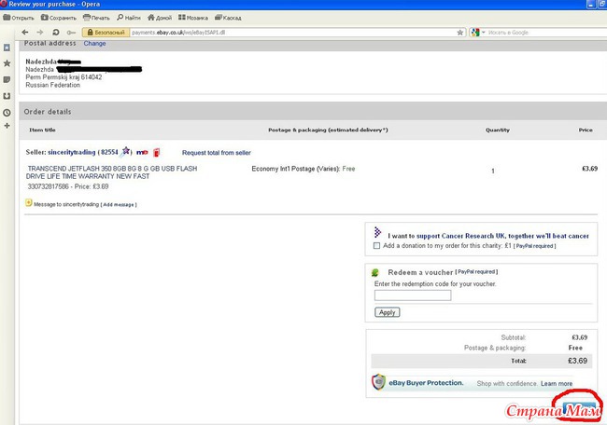Go back with the back arrow
Screen dimensions: 607x425
pos(25,33)
